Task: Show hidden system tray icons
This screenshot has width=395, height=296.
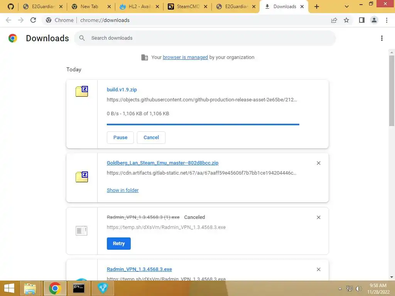Action: 340,288
